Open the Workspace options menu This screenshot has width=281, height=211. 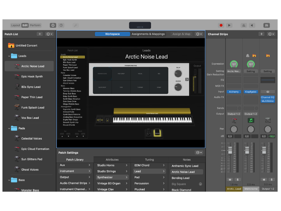199,34
